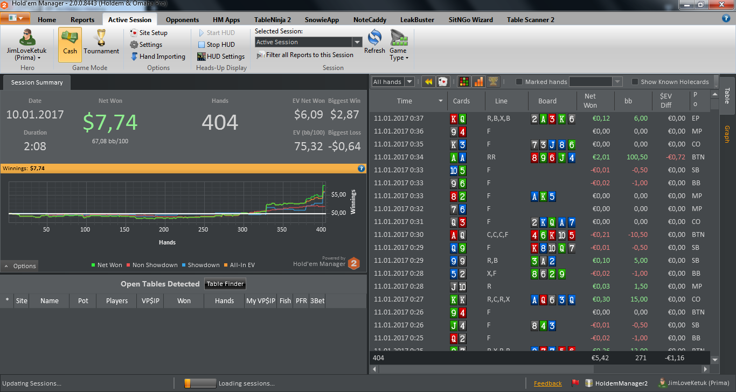Toggle Net Won legend series
This screenshot has height=392, width=736.
[107, 265]
